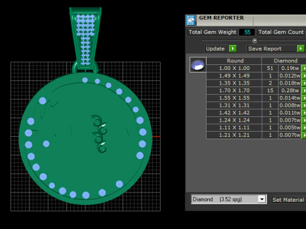Click the round gem shape thumbnail

click(198, 65)
